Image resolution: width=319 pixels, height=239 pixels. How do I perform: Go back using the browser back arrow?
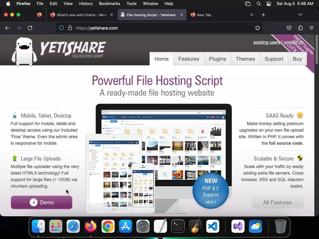click(7, 28)
